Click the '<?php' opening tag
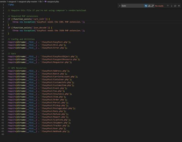182x142 pixels. pyautogui.click(x=11, y=5)
